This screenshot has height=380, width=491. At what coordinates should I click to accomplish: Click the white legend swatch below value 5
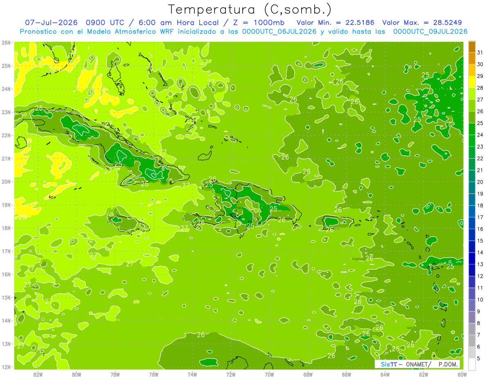(472, 364)
